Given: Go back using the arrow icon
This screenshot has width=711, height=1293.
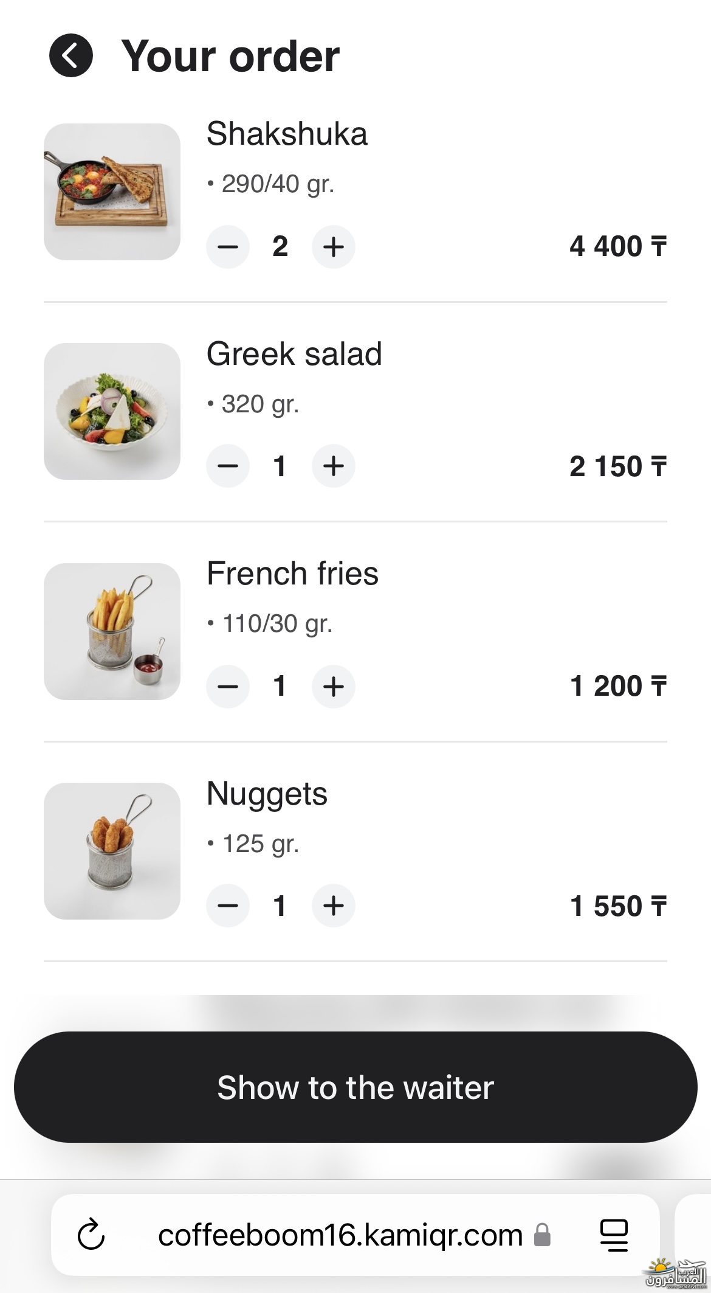Looking at the screenshot, I should click(71, 55).
